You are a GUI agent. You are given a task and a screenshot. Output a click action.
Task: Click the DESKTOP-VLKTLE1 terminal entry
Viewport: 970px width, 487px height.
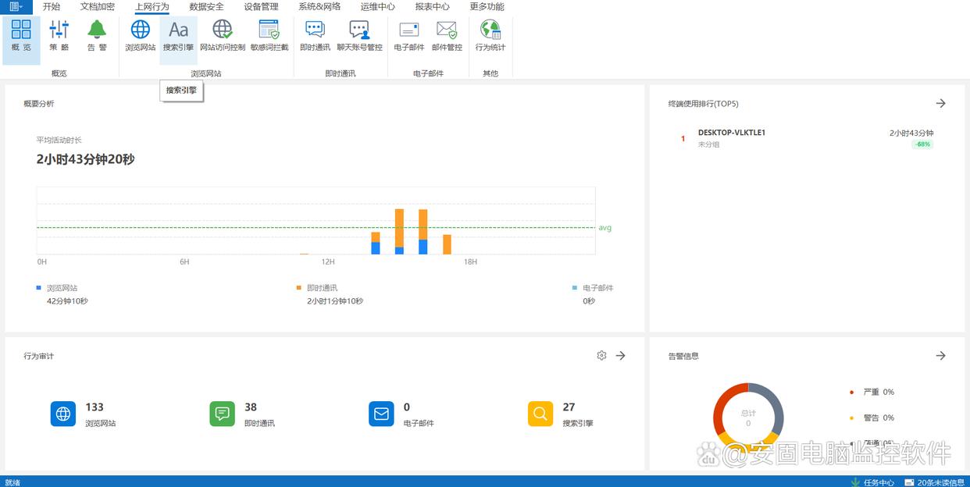(x=731, y=133)
